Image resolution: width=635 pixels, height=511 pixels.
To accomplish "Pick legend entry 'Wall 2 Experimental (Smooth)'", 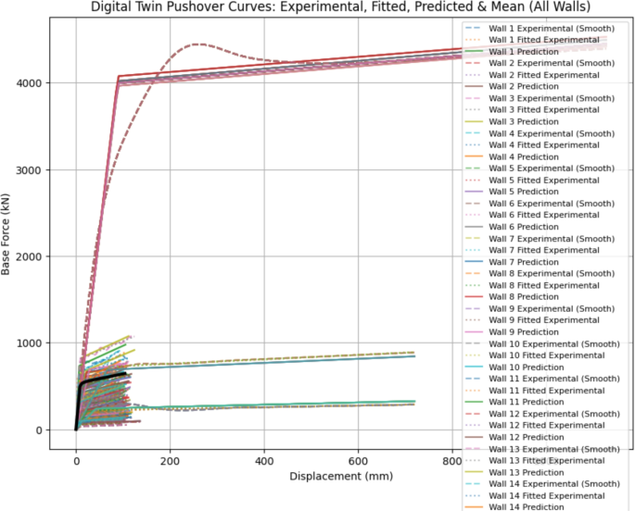I will tap(540, 63).
